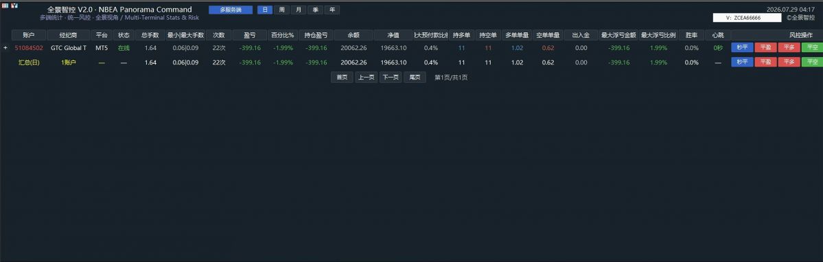Switch to the 月 monthly period tab
Screen dimensions: 823x262
pos(299,10)
